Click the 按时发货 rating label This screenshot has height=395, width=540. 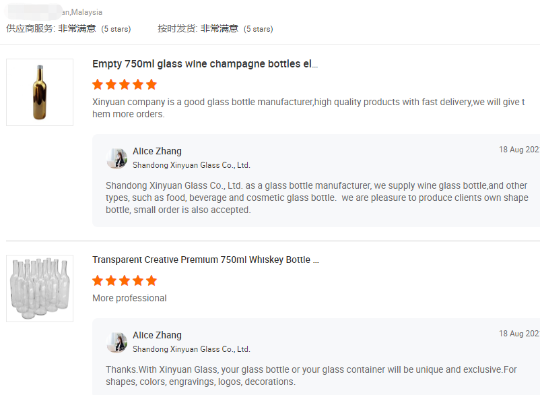(177, 28)
